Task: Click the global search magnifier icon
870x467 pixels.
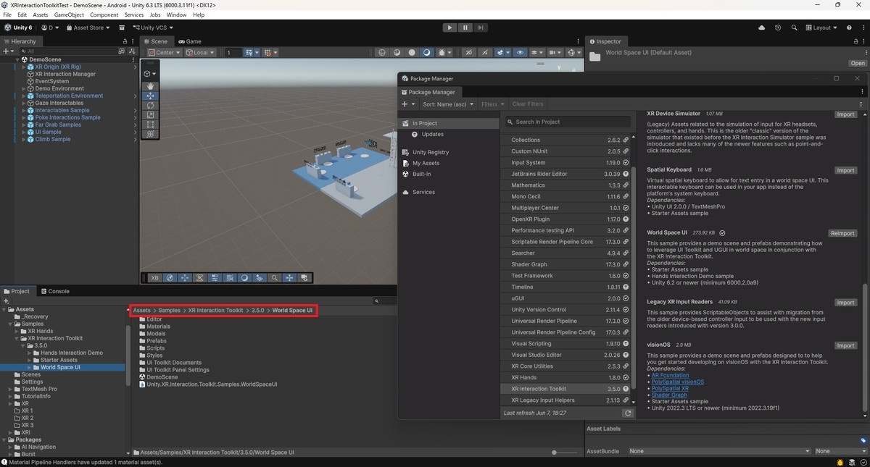Action: tap(795, 28)
